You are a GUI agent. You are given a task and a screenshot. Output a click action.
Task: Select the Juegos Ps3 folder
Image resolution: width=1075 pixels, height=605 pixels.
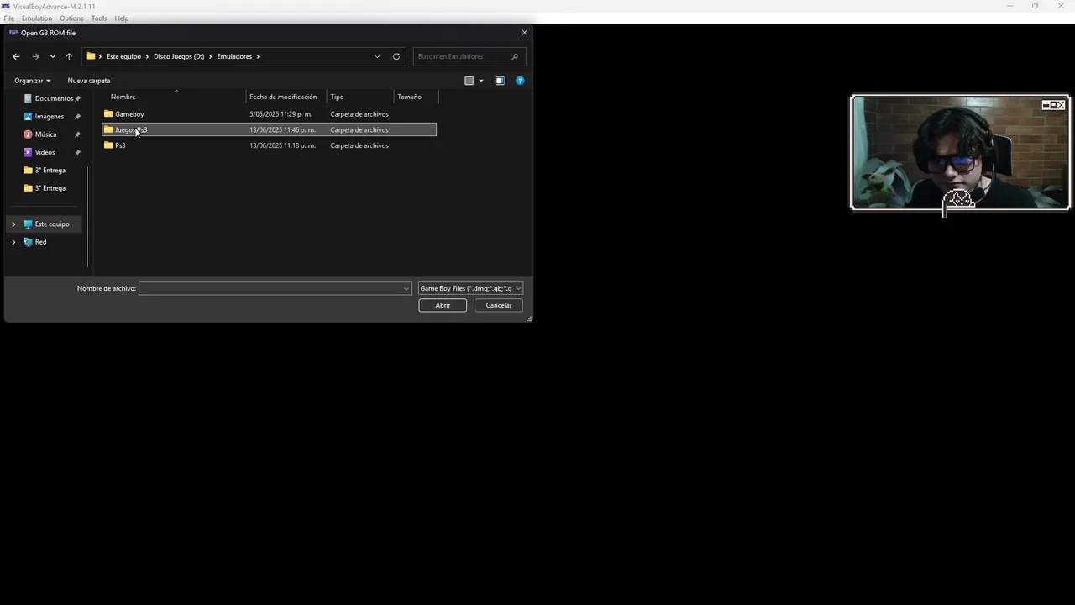269,130
